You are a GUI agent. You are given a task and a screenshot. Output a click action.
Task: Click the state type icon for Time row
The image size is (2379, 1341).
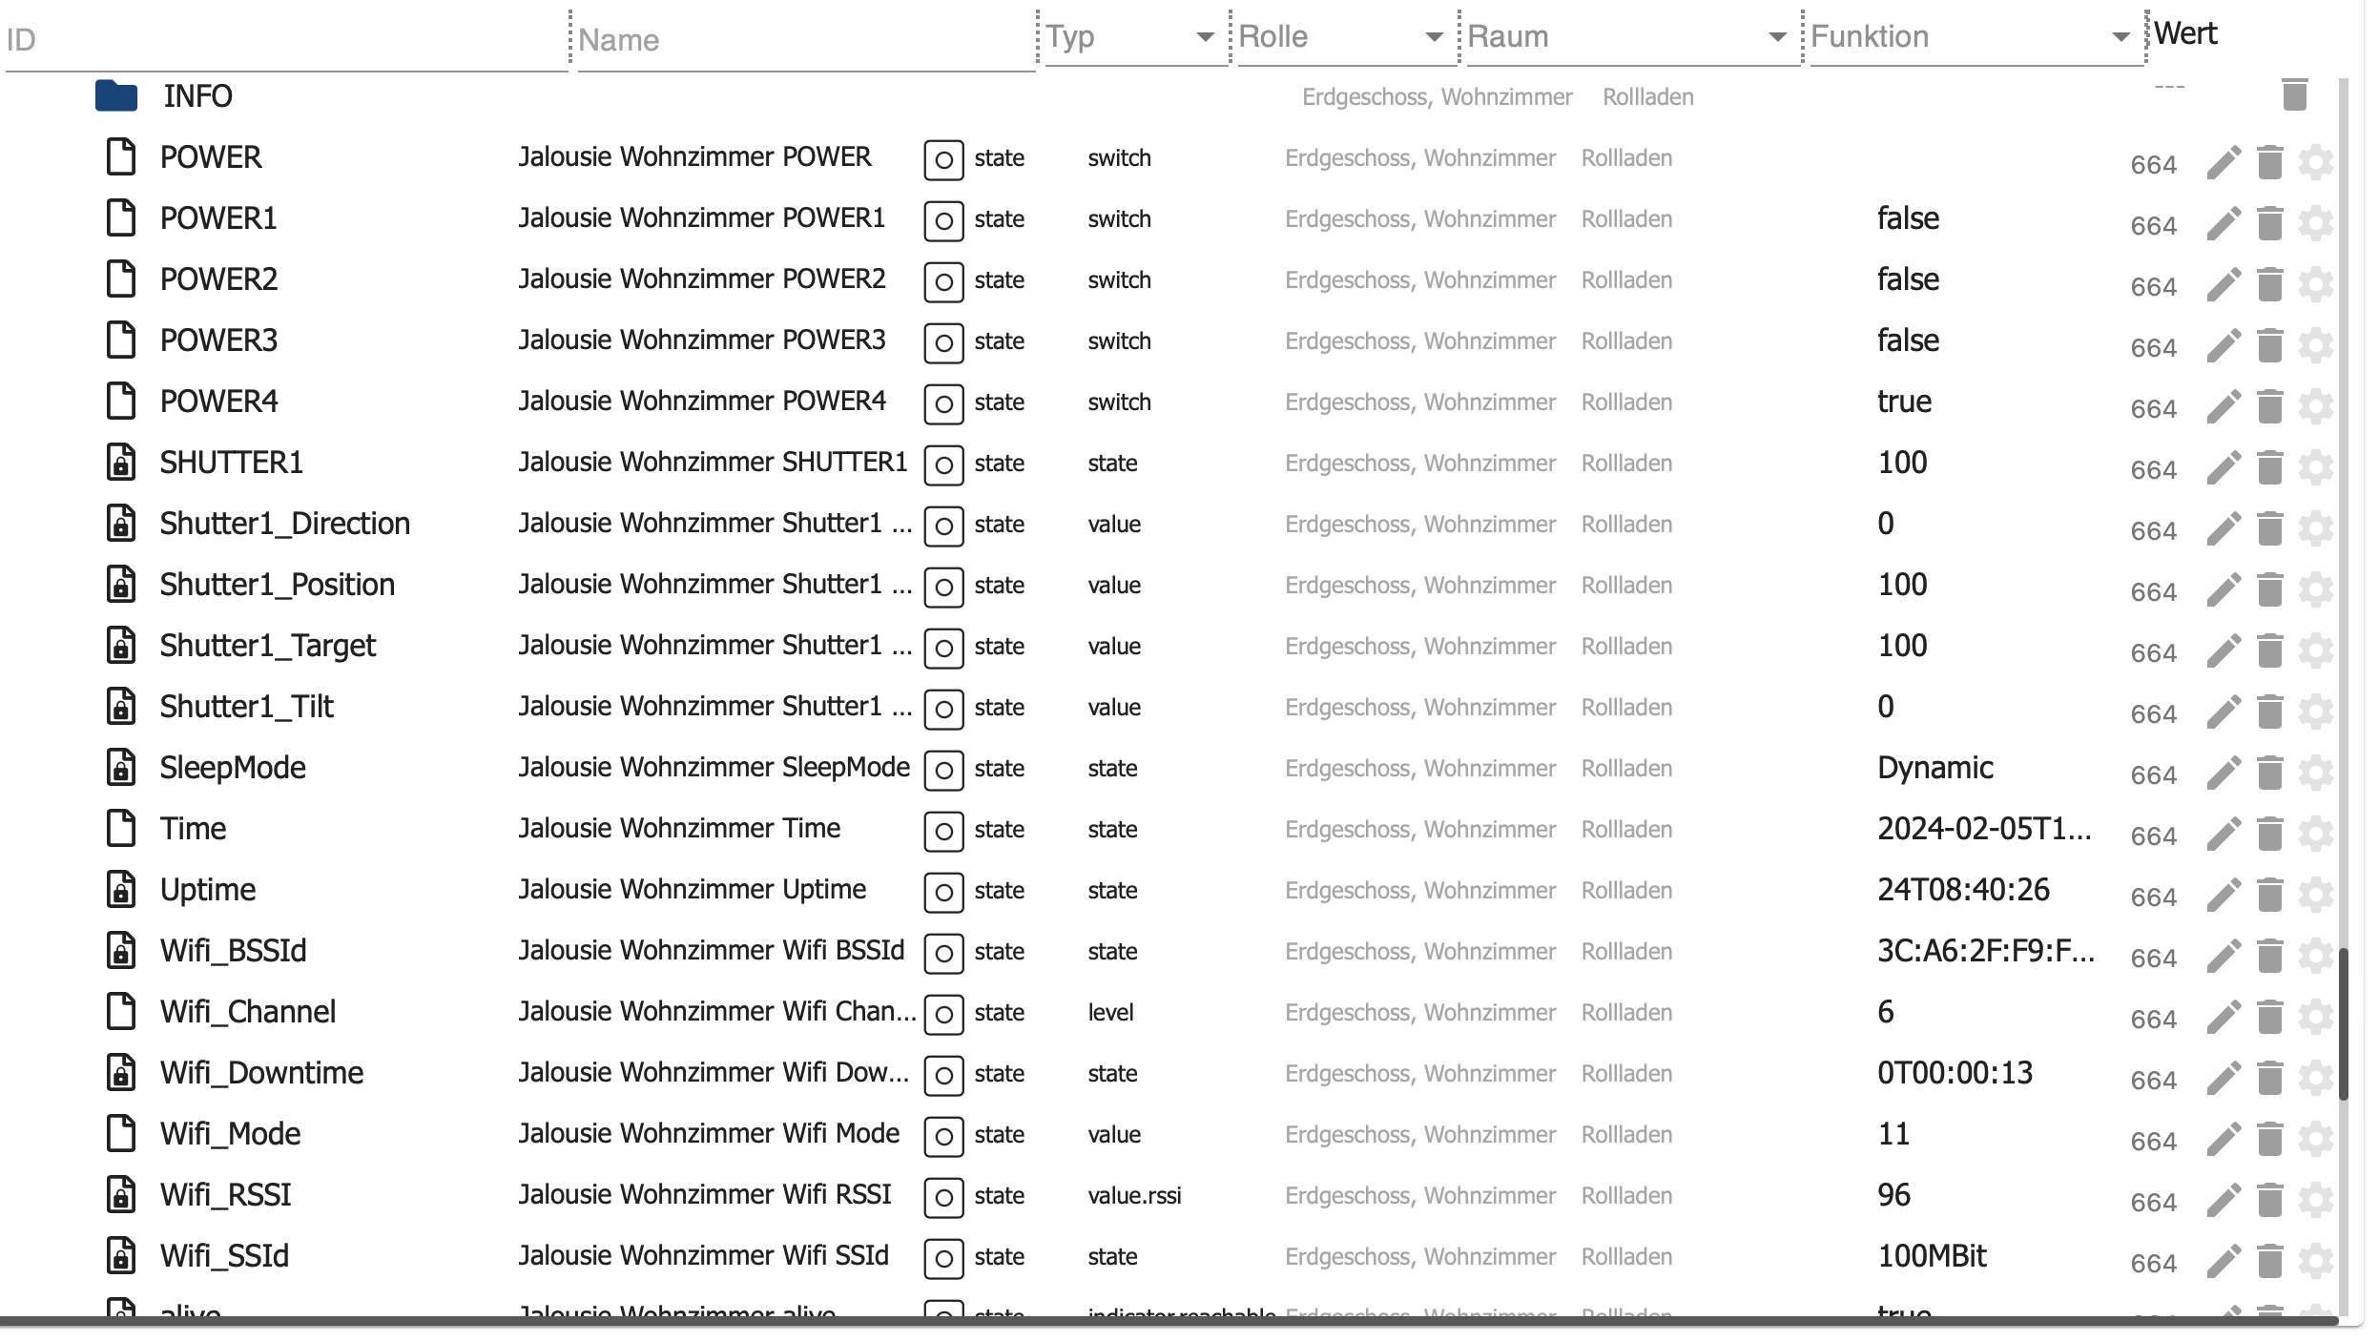(x=942, y=831)
